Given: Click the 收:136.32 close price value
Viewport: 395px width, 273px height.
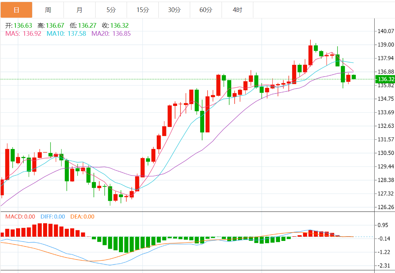Looking at the screenshot, I should pyautogui.click(x=115, y=26).
